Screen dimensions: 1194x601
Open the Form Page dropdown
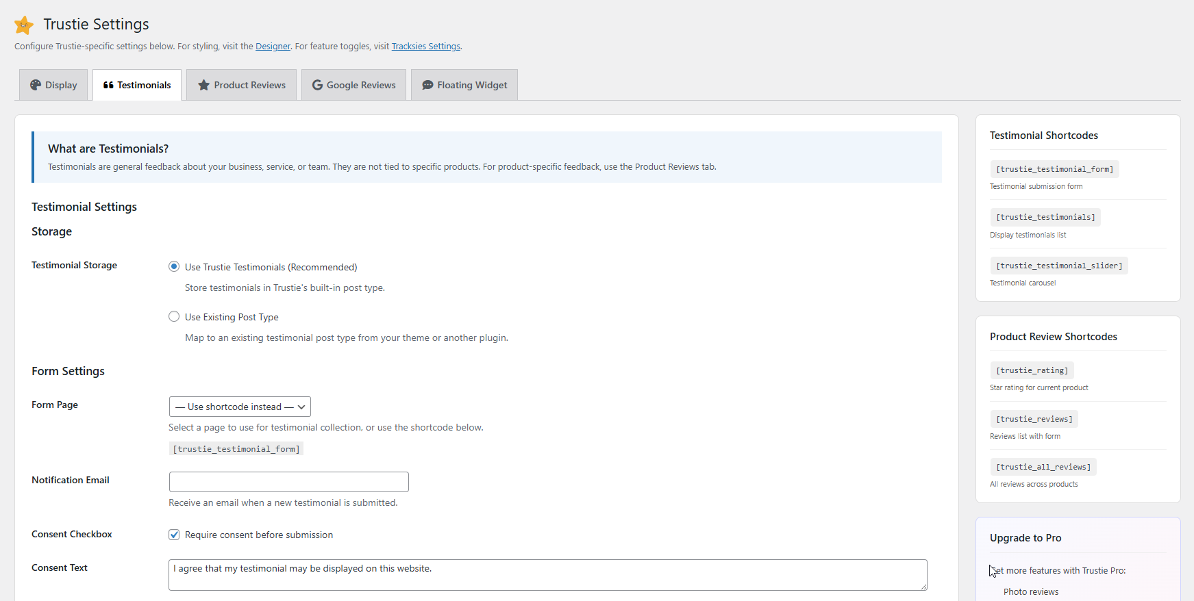(240, 407)
